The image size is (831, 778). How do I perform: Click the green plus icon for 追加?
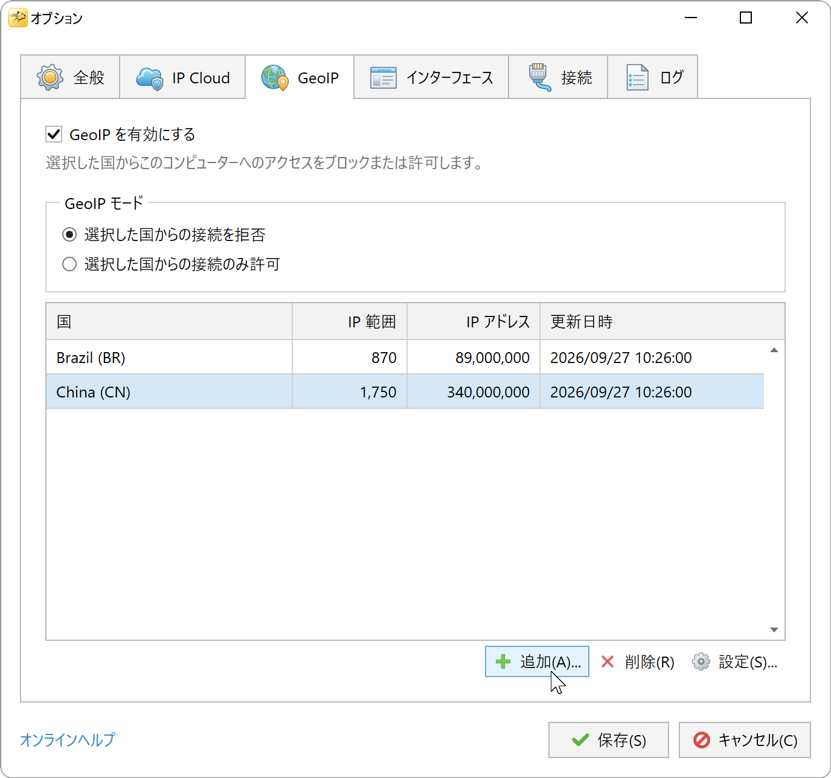(x=503, y=662)
